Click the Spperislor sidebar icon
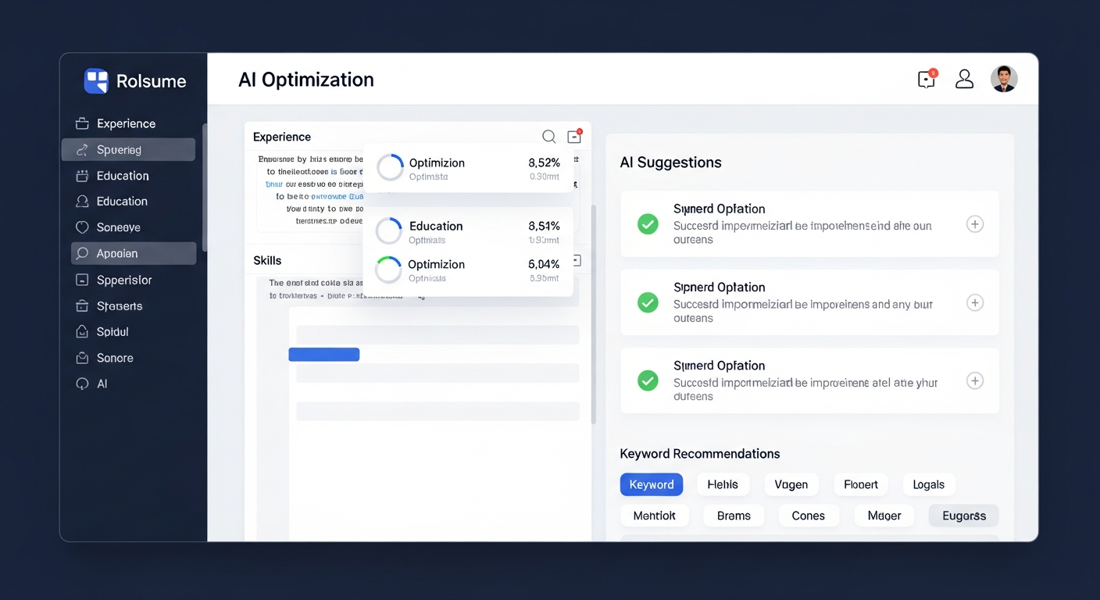Viewport: 1100px width, 600px height. pos(82,280)
